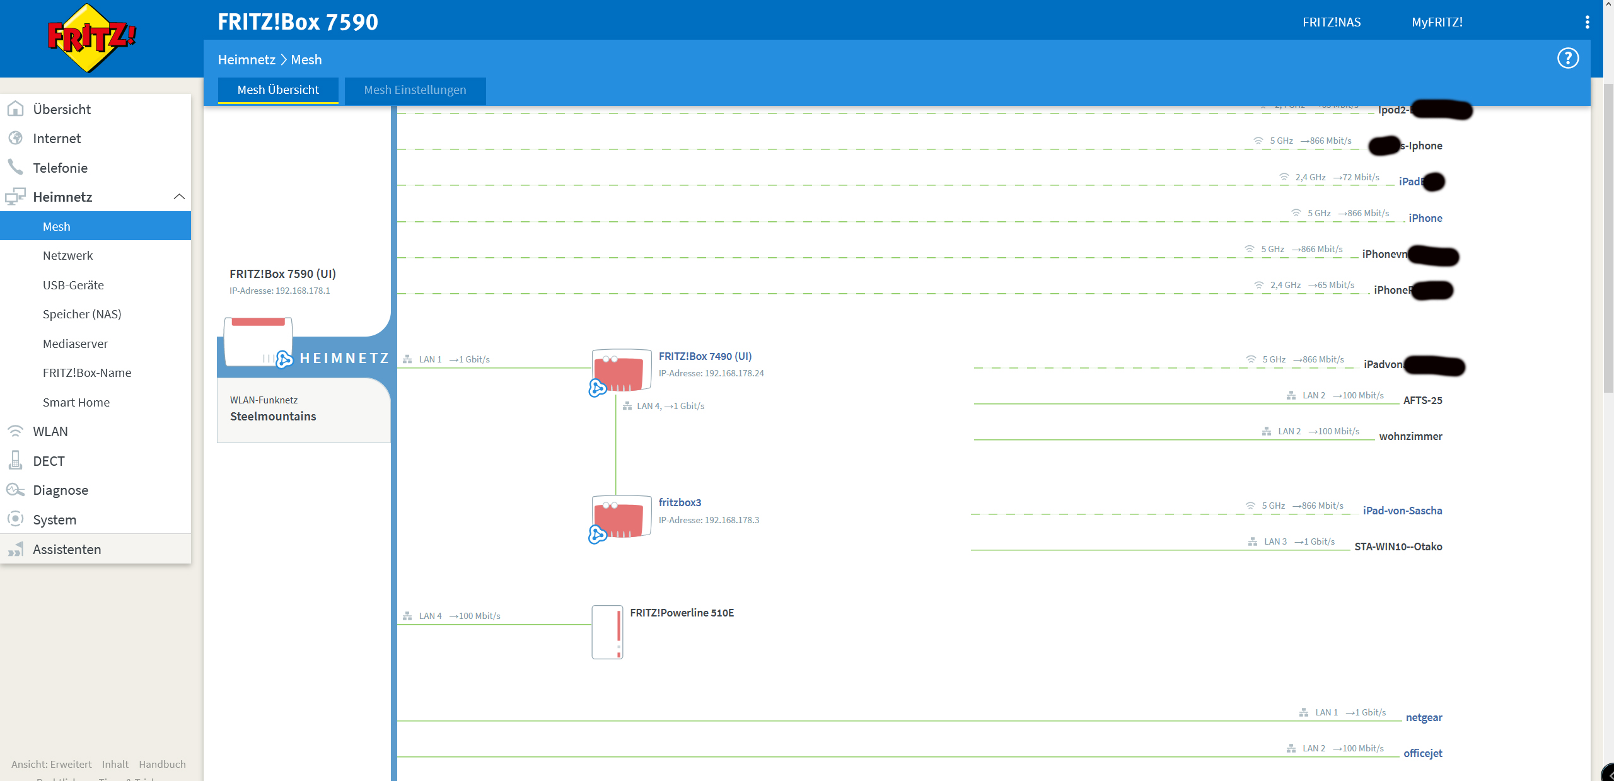Open the fritzbox3 device link
The height and width of the screenshot is (781, 1614).
[x=680, y=502]
